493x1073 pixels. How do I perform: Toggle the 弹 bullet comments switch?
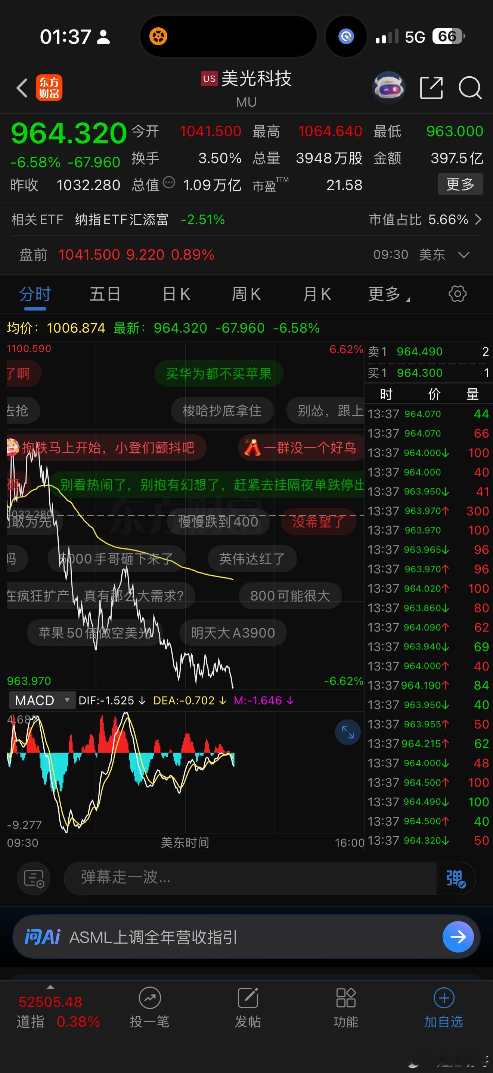456,878
